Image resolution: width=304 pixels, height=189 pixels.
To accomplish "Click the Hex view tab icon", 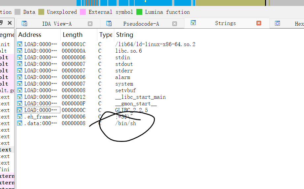I will point(277,23).
